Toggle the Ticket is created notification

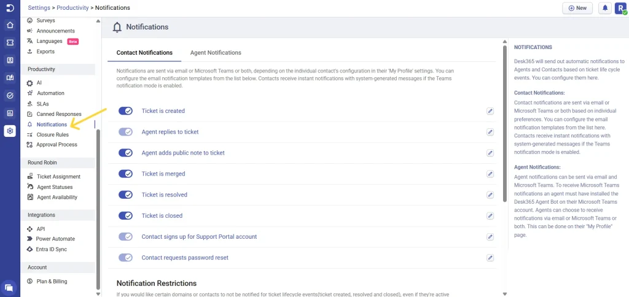(x=125, y=111)
